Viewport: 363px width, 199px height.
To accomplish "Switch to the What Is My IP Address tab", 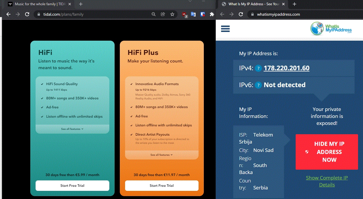I will click(x=254, y=4).
